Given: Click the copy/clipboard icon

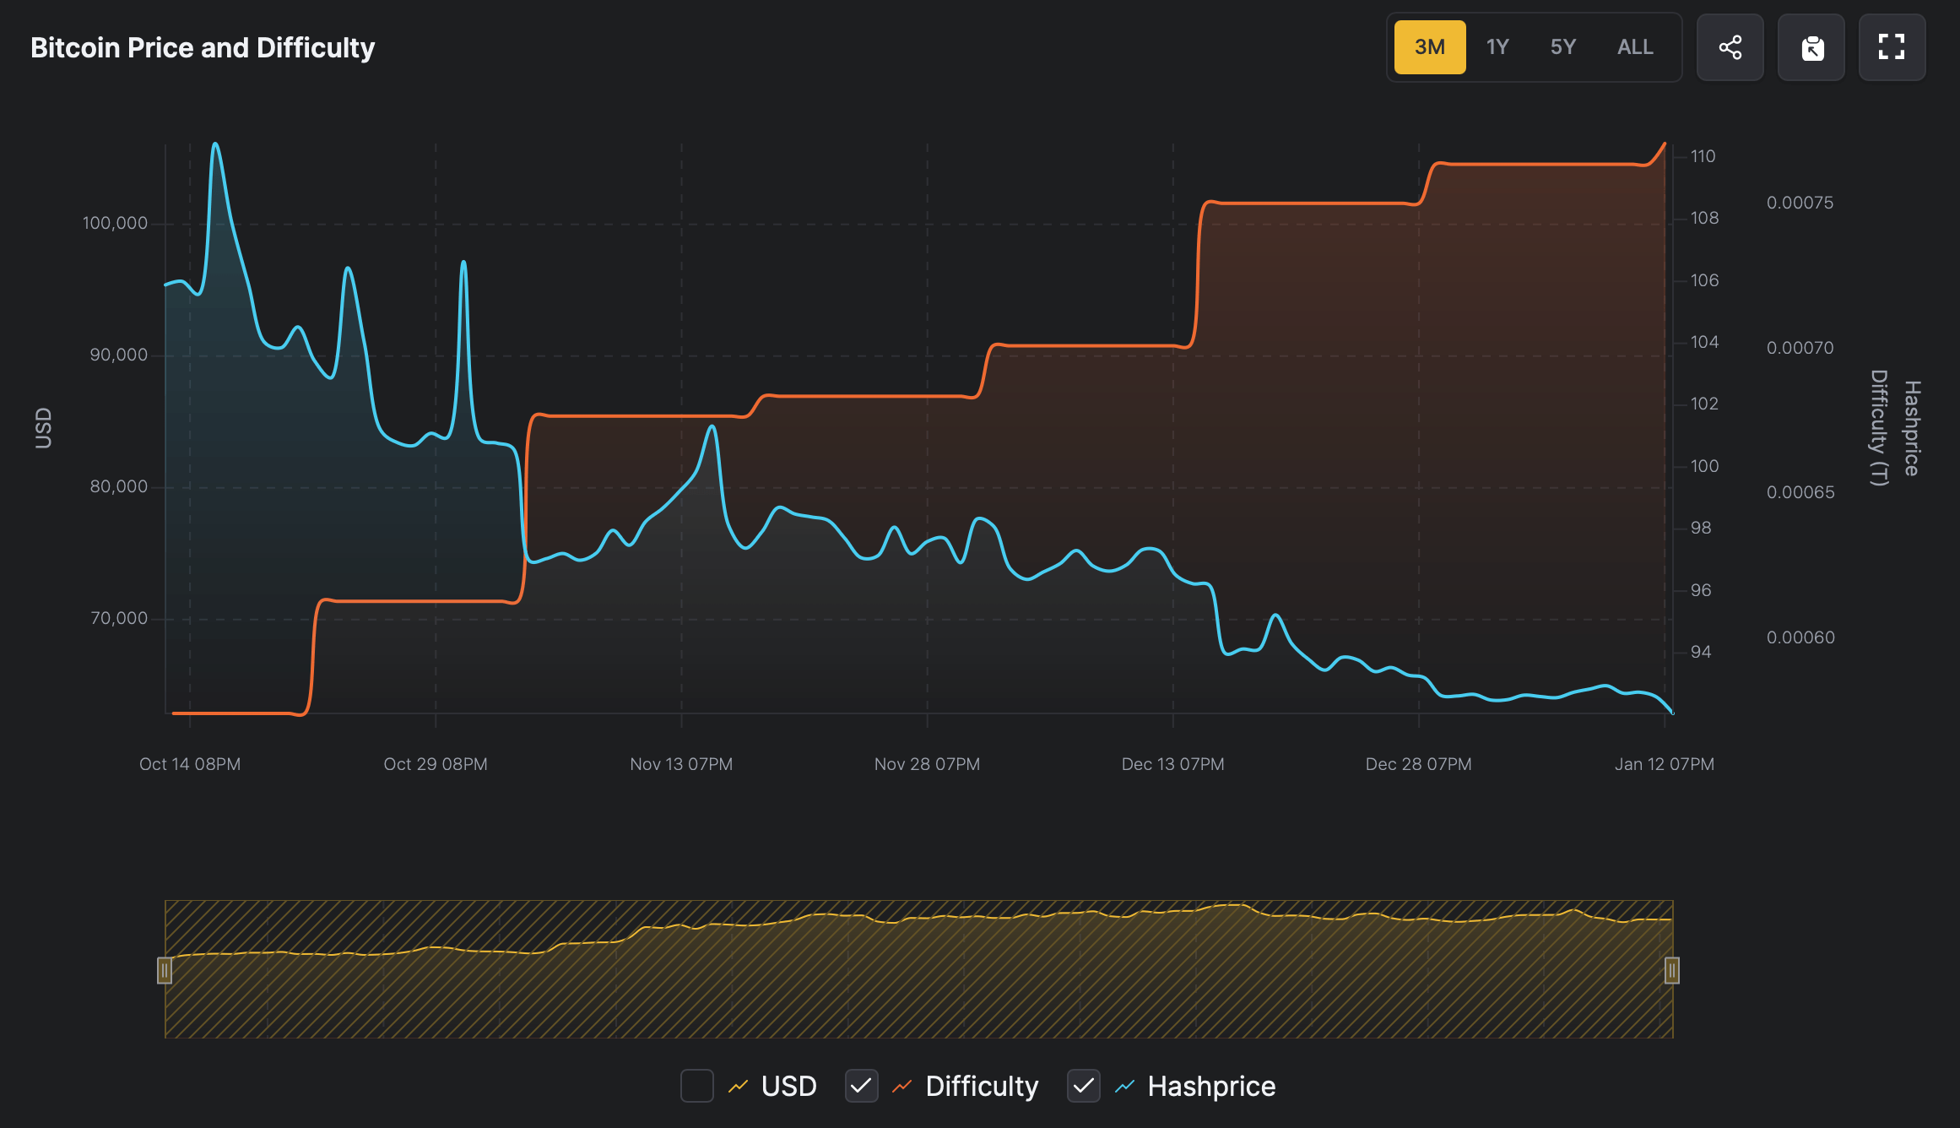Looking at the screenshot, I should 1811,46.
